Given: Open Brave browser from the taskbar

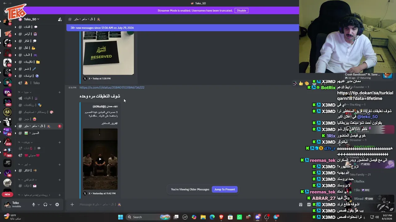Looking at the screenshot, I should click(x=221, y=217).
